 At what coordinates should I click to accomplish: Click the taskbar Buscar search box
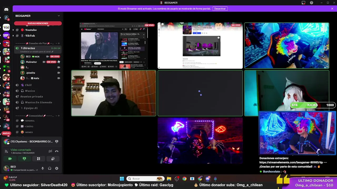(x=146, y=179)
